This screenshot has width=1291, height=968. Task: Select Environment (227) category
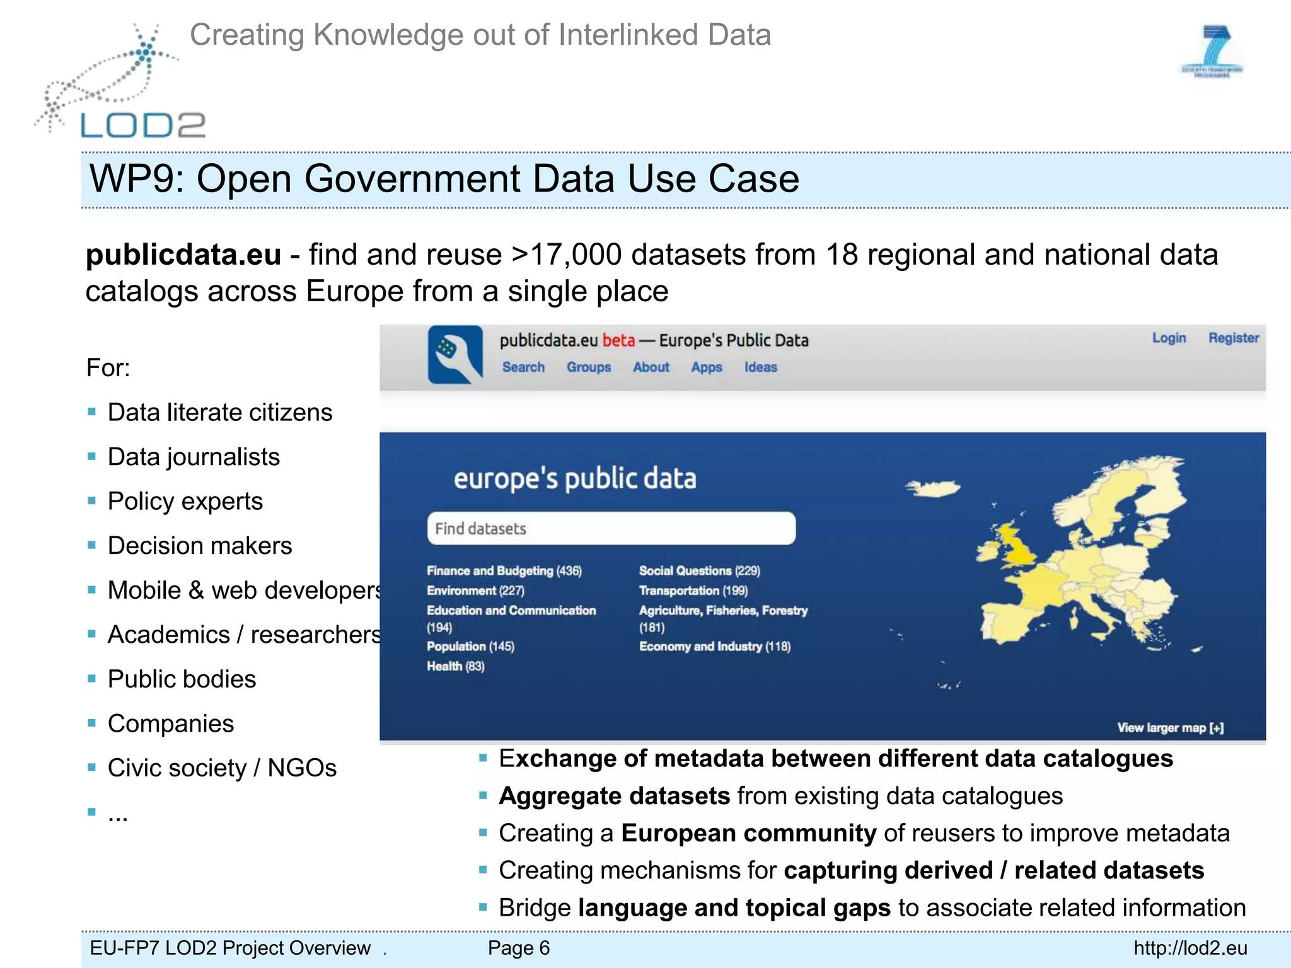[475, 591]
